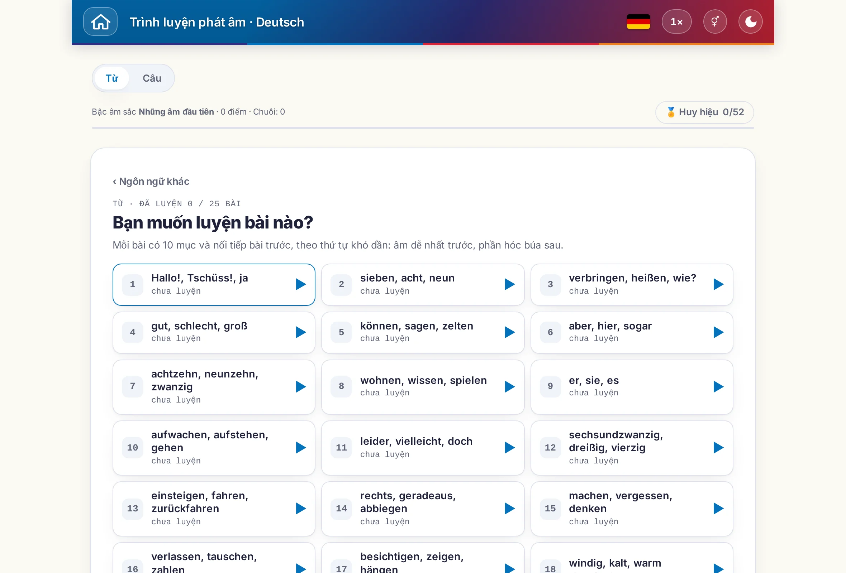Select the number 3 lesson badge
Image resolution: width=846 pixels, height=573 pixels.
550,284
